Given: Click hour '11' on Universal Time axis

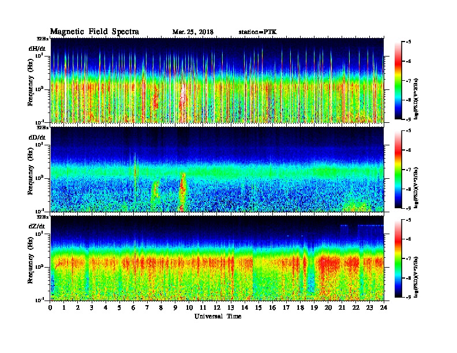Looking at the screenshot, I should pos(203,308).
